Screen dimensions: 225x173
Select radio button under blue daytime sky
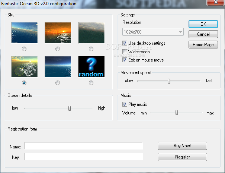24,49
